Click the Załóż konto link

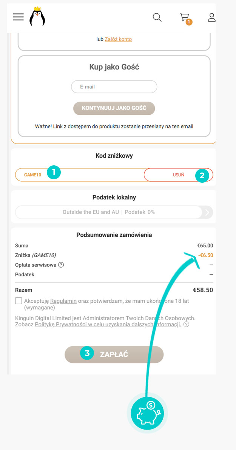click(118, 39)
